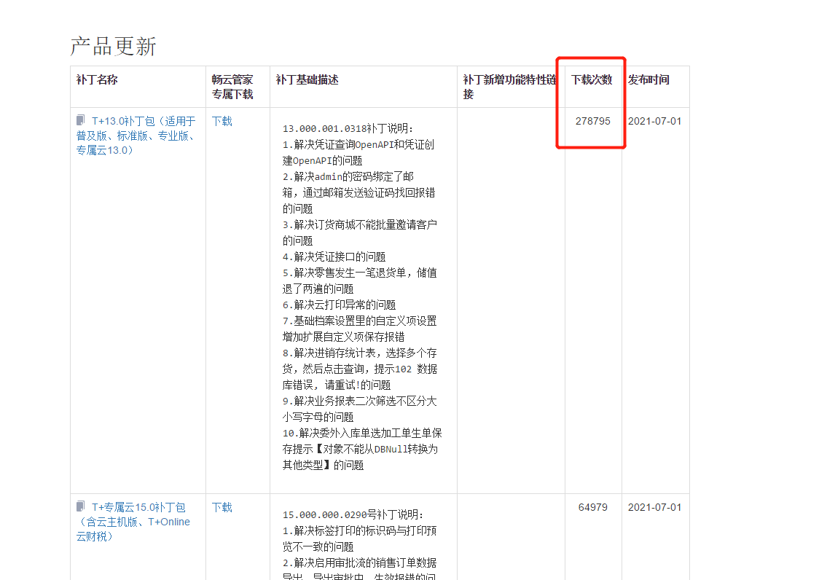
Task: Select the 畅云管家专属下载 column header
Action: coord(232,87)
